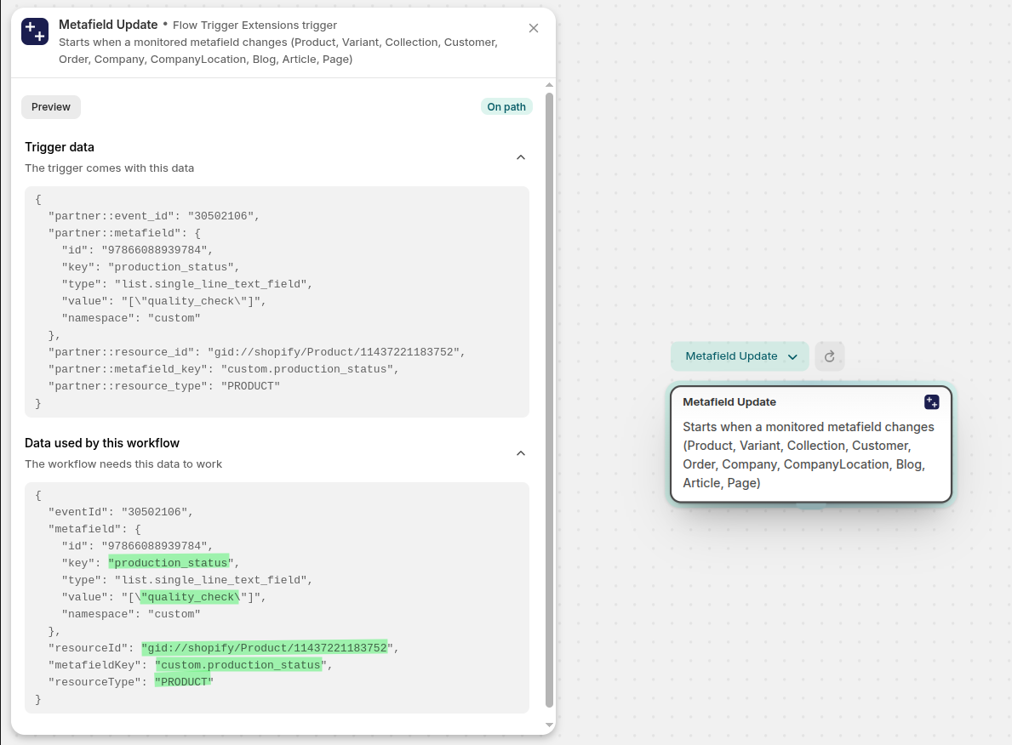The width and height of the screenshot is (1012, 745).
Task: Click the app icon inside the Metafield Update node
Action: click(932, 402)
